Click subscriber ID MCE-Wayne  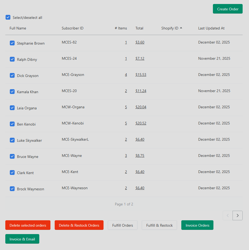click(x=72, y=156)
